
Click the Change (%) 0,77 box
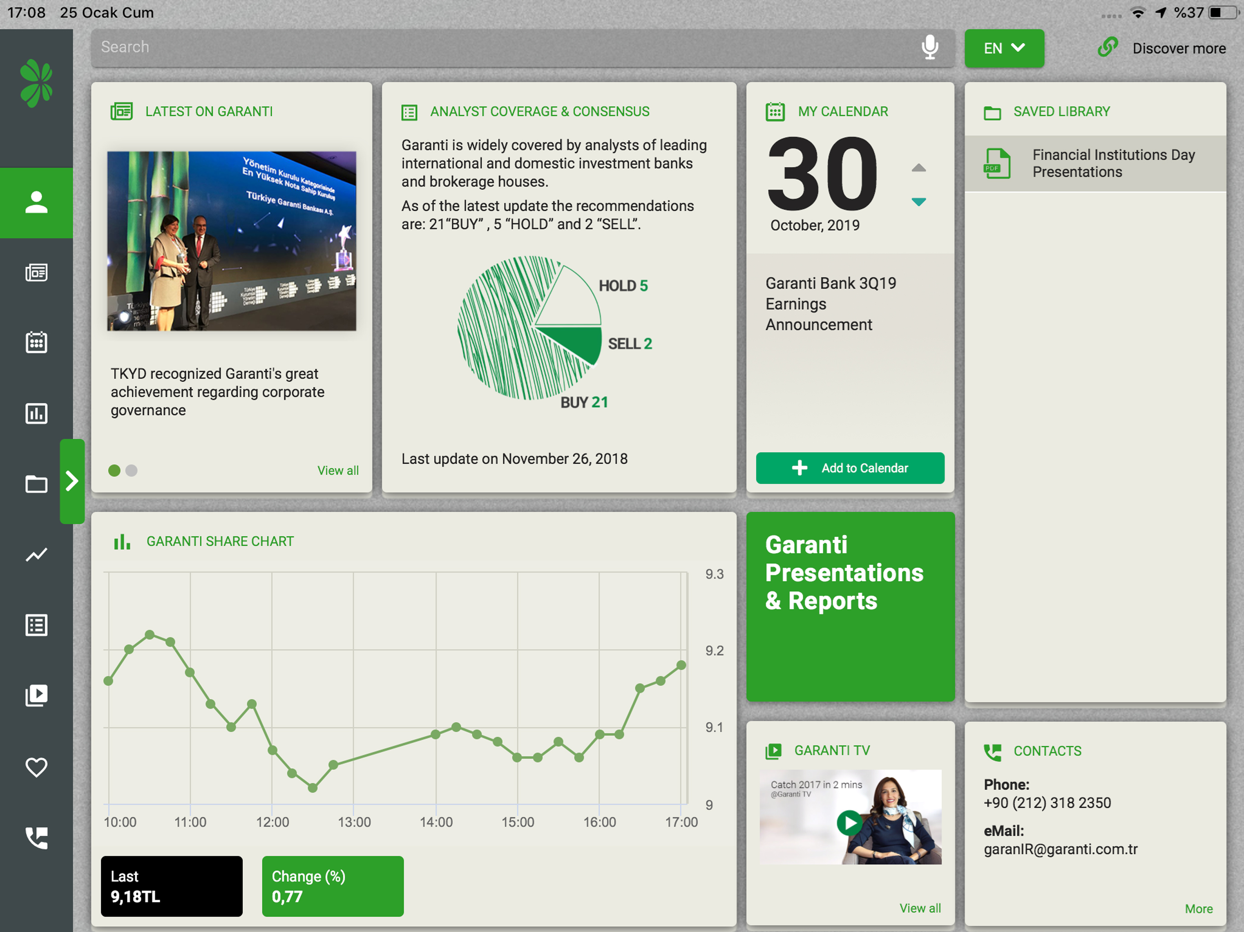coord(332,886)
